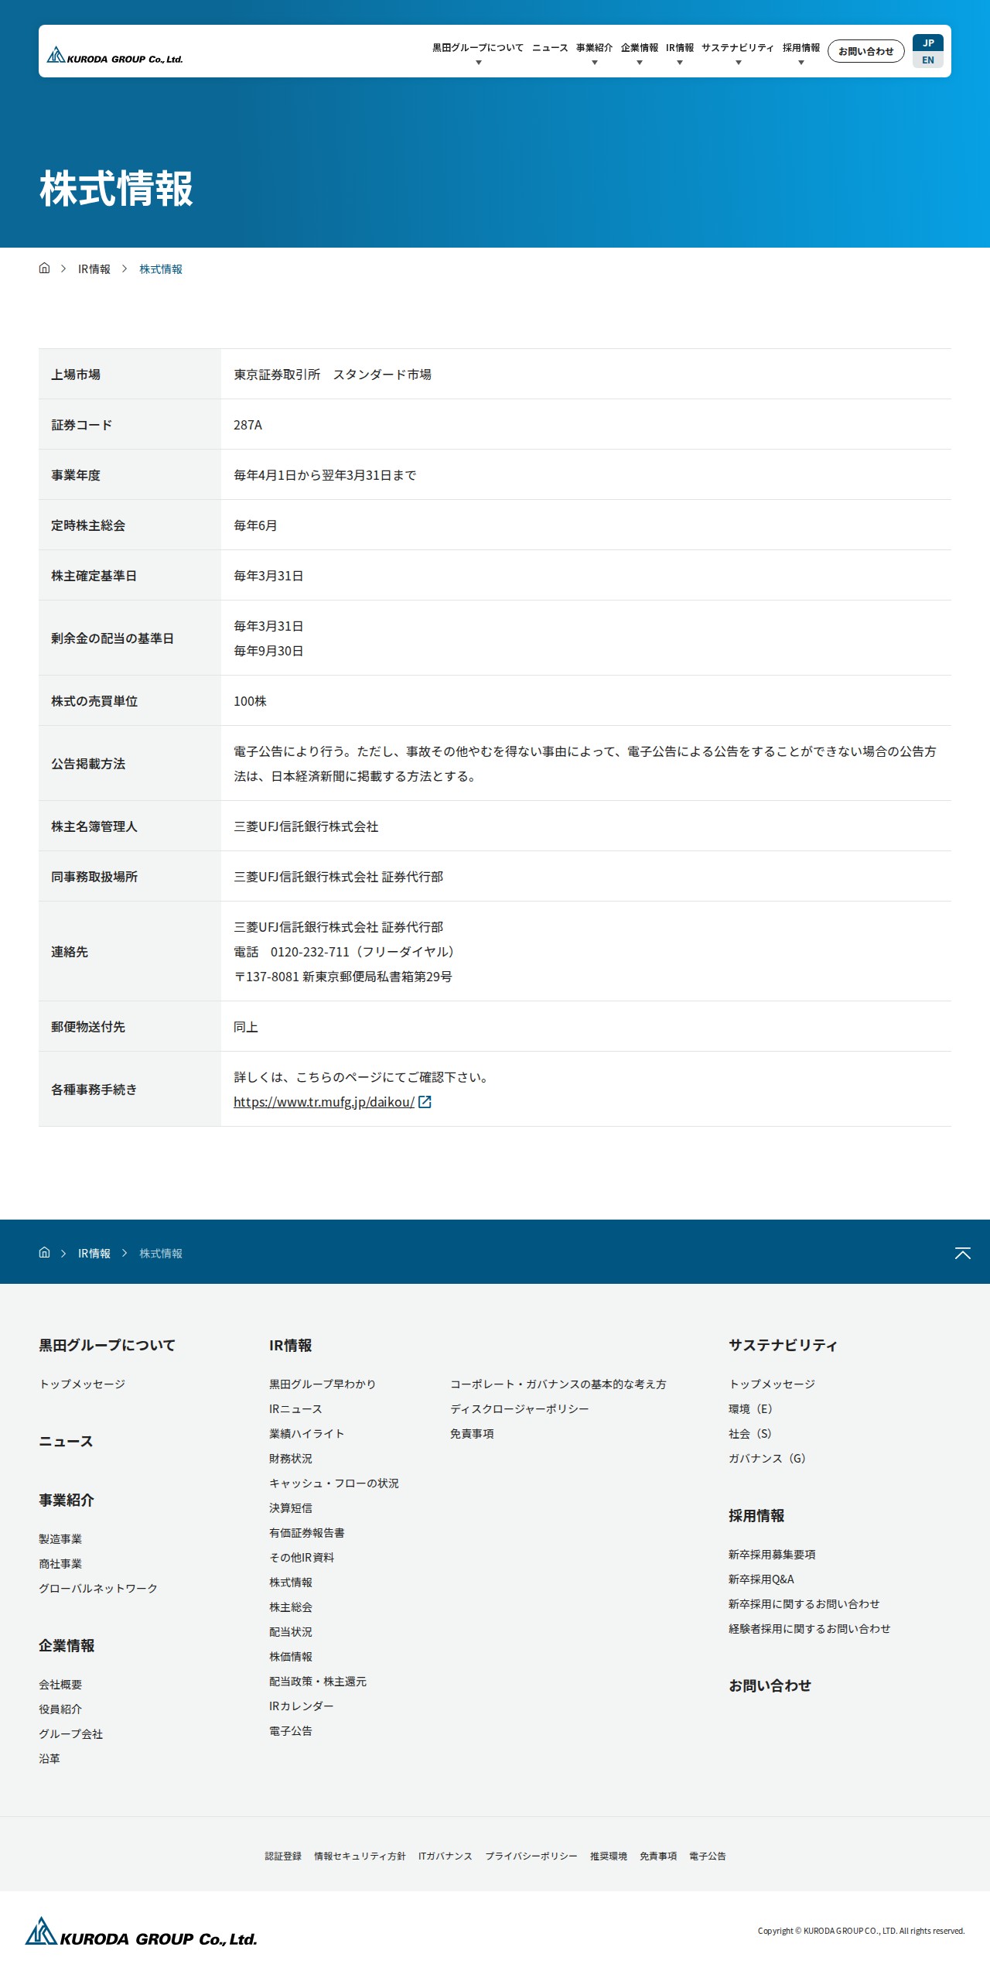Open 決算短信 footer link

coord(291,1508)
